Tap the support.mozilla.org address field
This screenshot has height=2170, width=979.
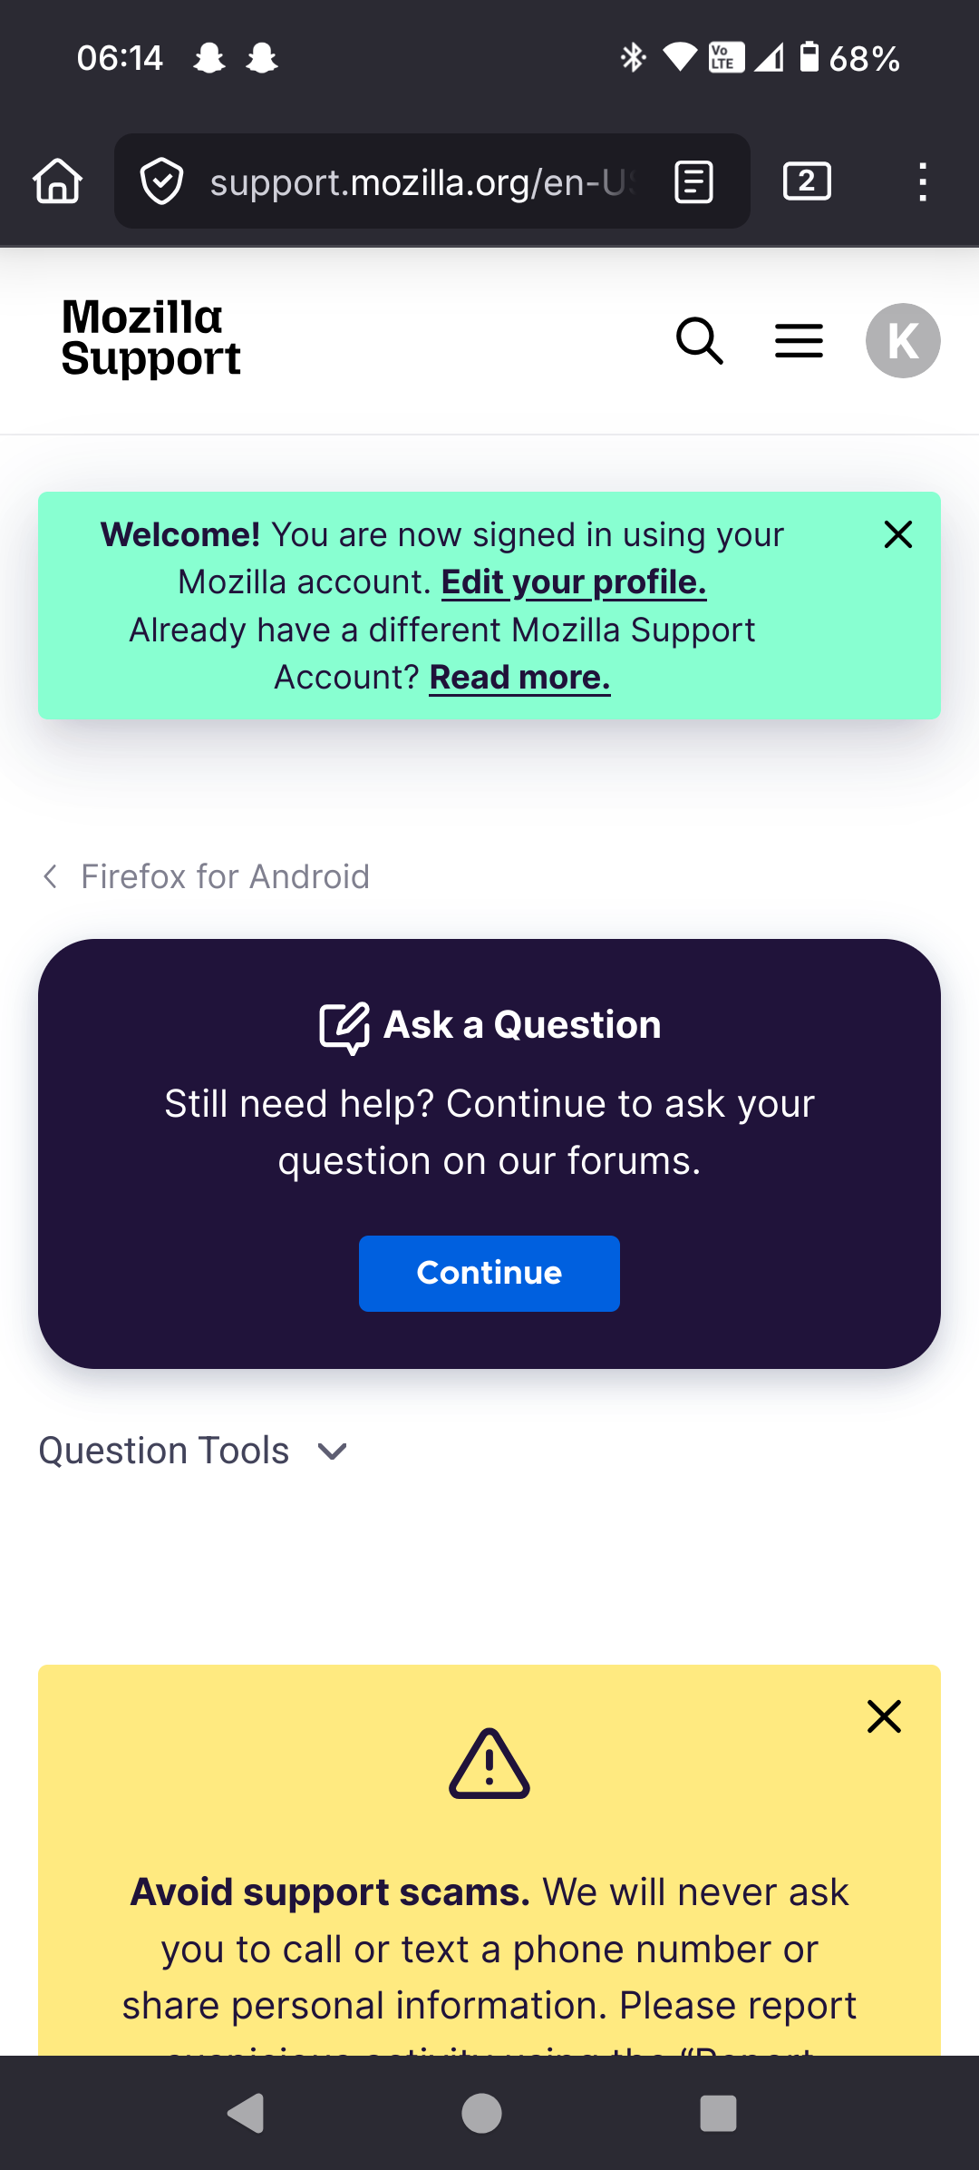pos(422,181)
